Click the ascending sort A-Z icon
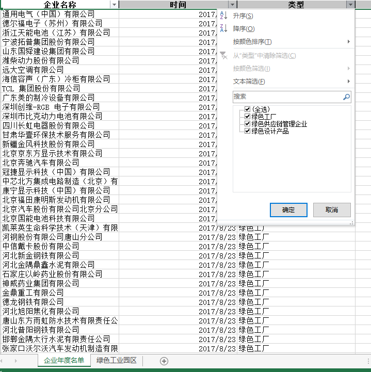 223,15
